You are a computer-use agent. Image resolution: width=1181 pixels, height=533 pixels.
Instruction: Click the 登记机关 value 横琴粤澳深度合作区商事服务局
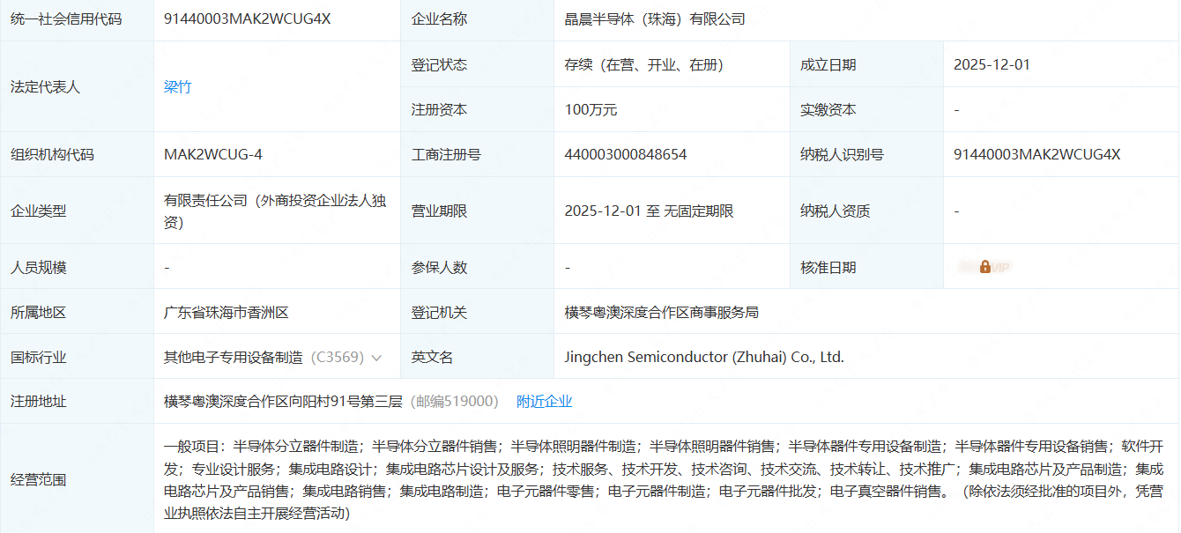pyautogui.click(x=661, y=313)
